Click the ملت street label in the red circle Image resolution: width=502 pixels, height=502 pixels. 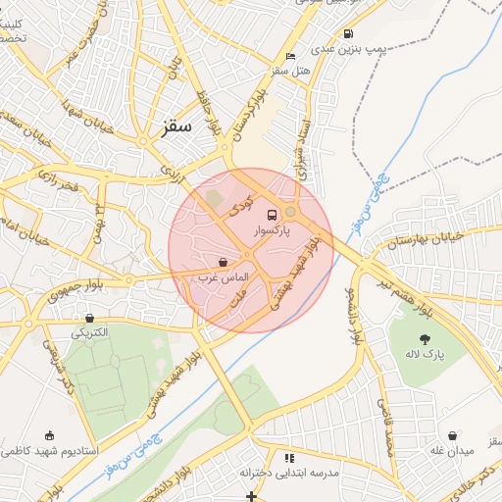[x=238, y=299]
